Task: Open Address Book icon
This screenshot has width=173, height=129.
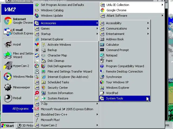Action: point(102,39)
